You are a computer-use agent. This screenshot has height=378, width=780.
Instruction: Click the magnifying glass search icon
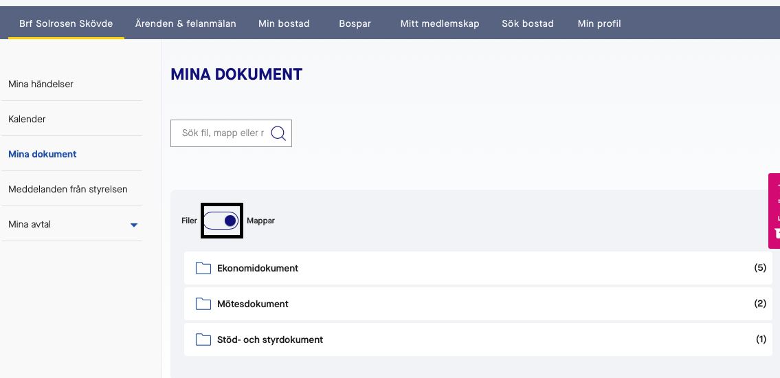[x=278, y=133]
